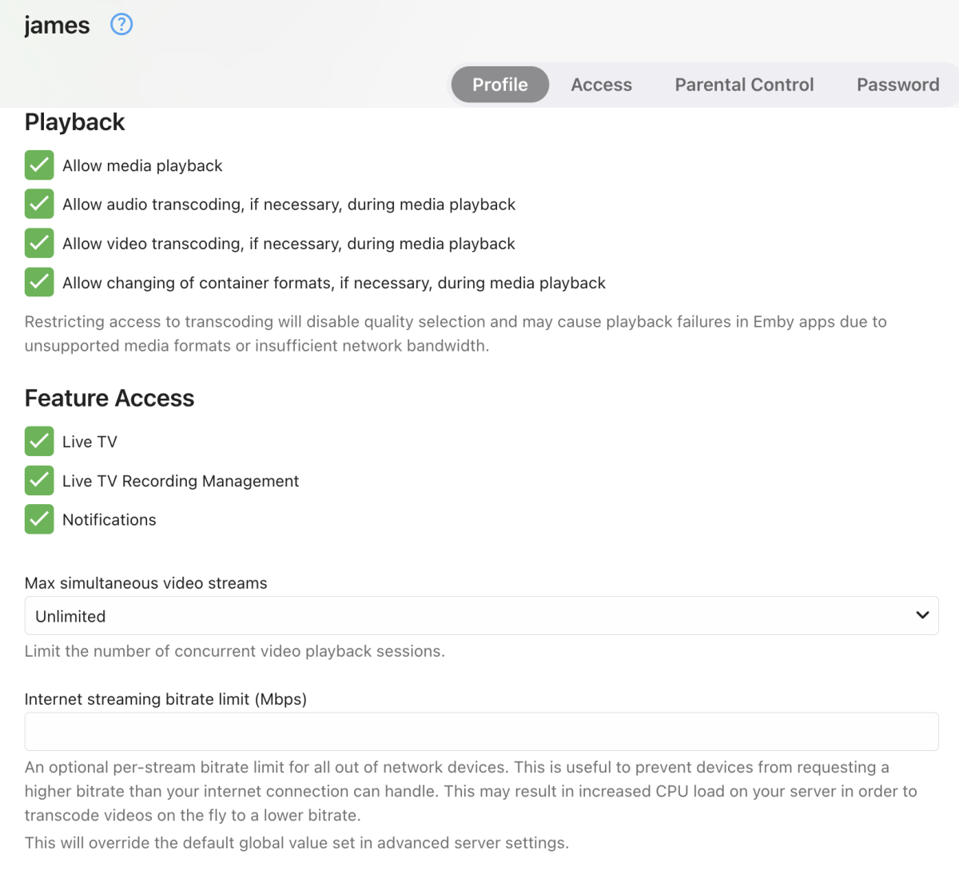Click the Notifications label text
This screenshot has height=870, width=959.
109,520
